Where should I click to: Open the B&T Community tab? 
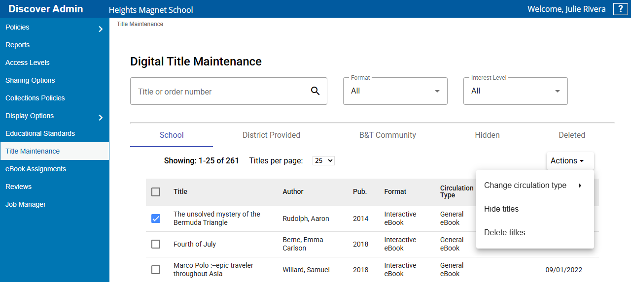tap(387, 135)
